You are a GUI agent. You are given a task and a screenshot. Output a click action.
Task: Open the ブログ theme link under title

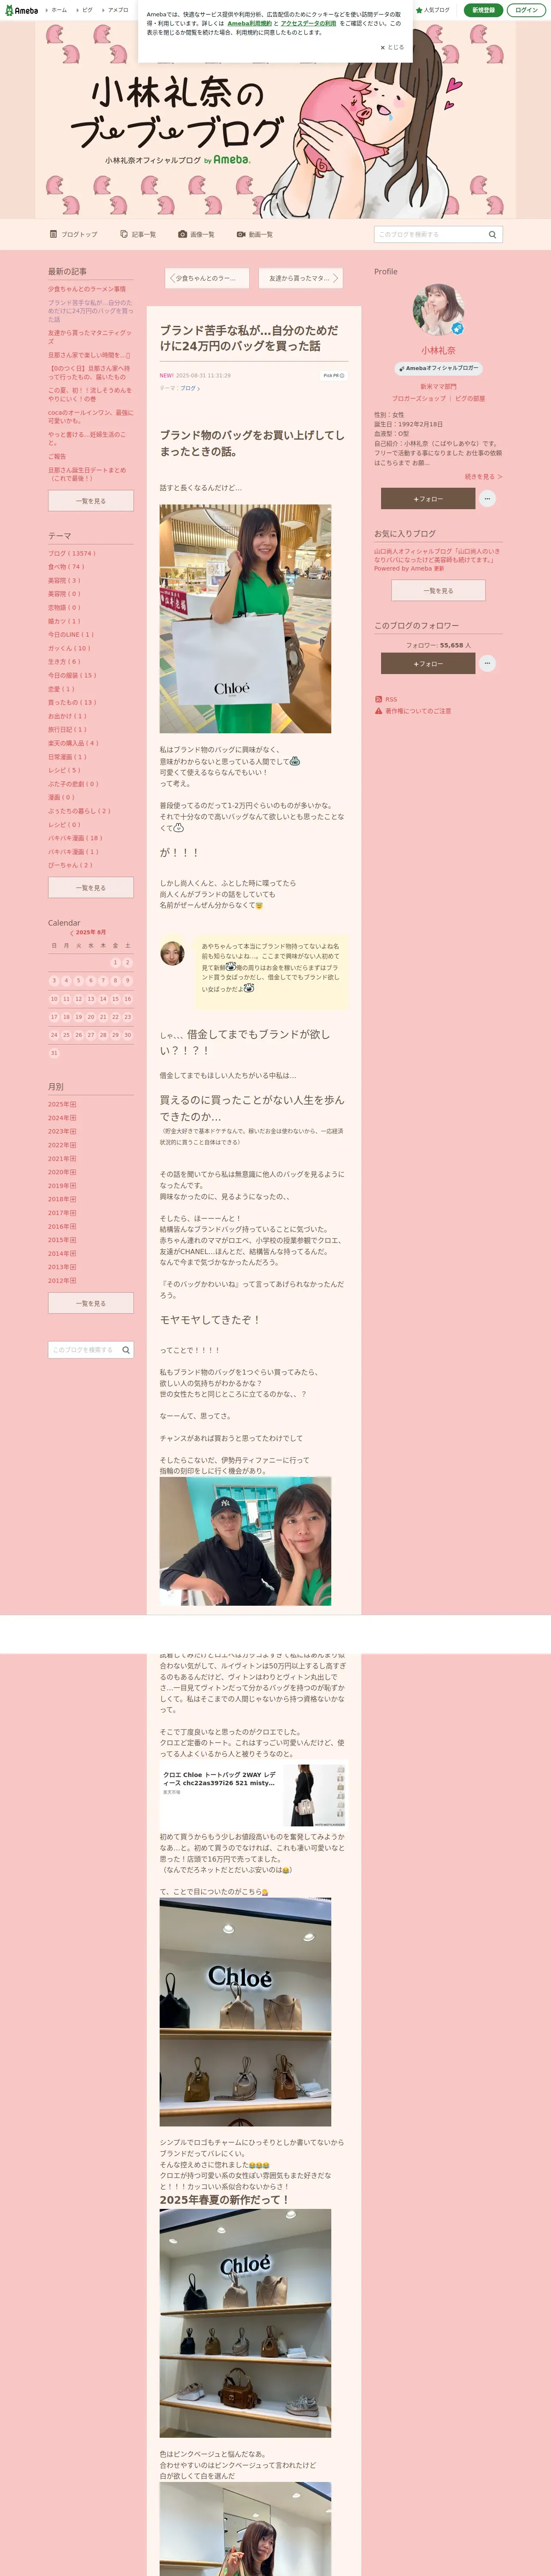tap(190, 388)
